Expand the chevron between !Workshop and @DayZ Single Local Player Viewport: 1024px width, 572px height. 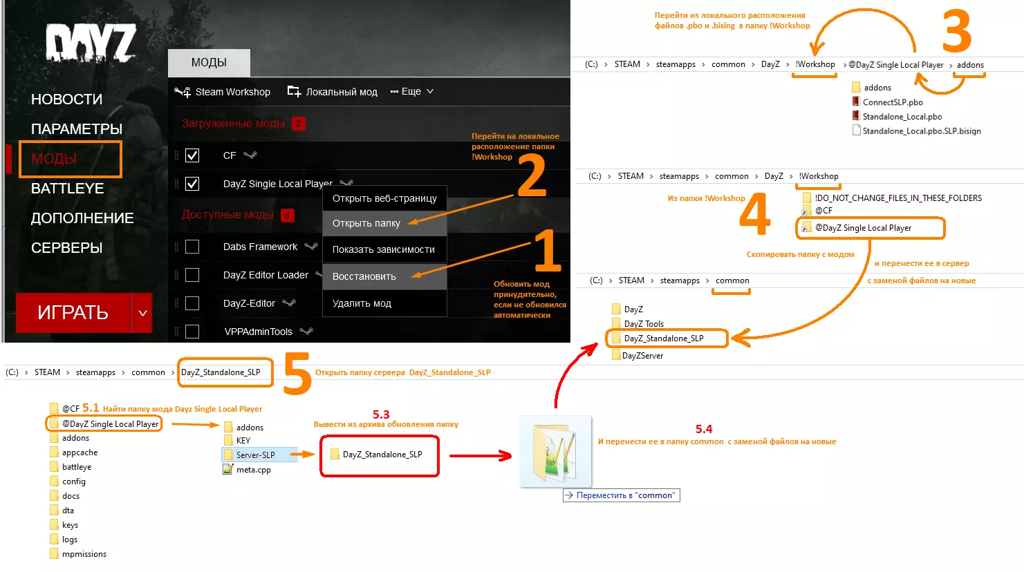click(844, 65)
